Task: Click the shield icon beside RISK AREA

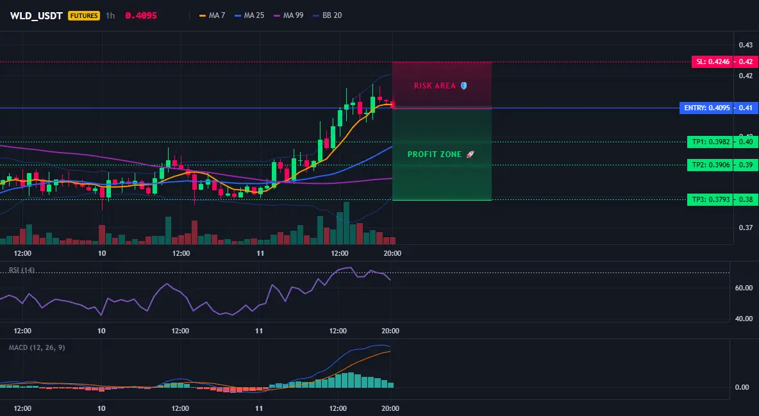Action: 463,86
